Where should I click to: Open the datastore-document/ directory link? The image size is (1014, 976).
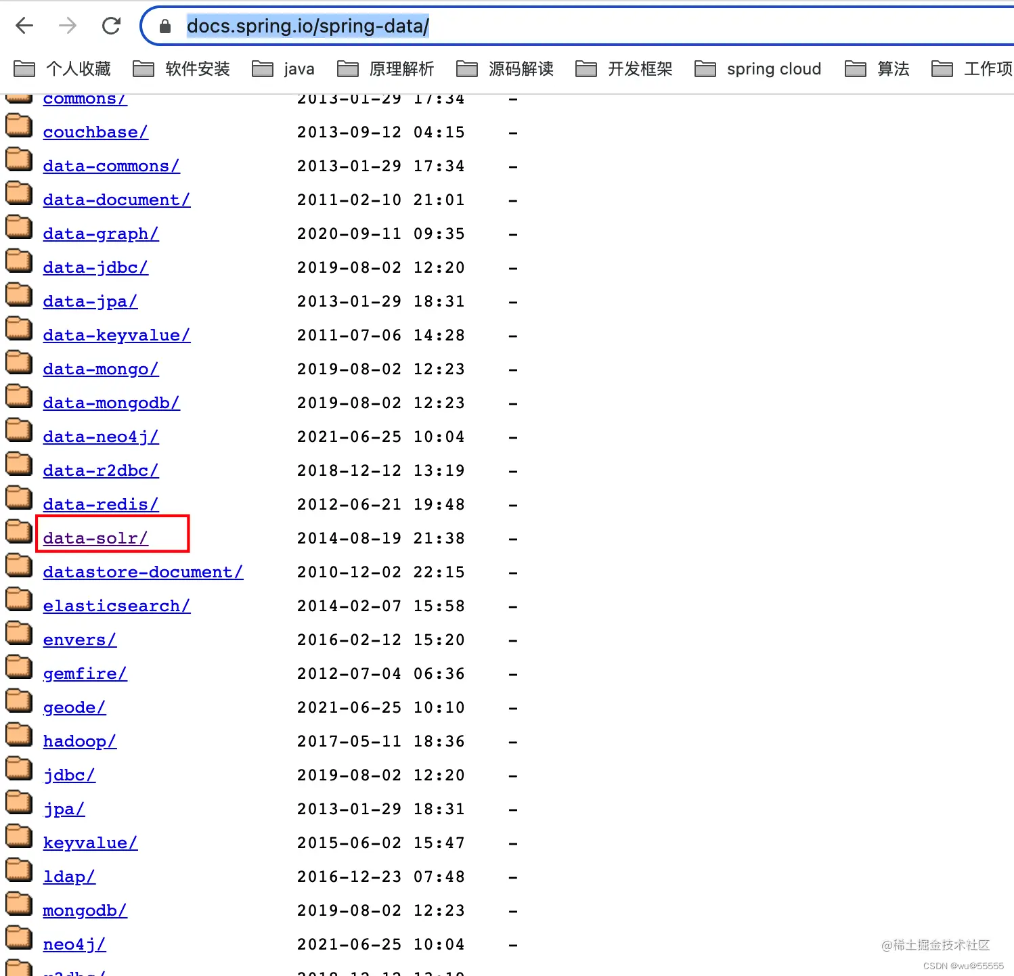pos(143,572)
